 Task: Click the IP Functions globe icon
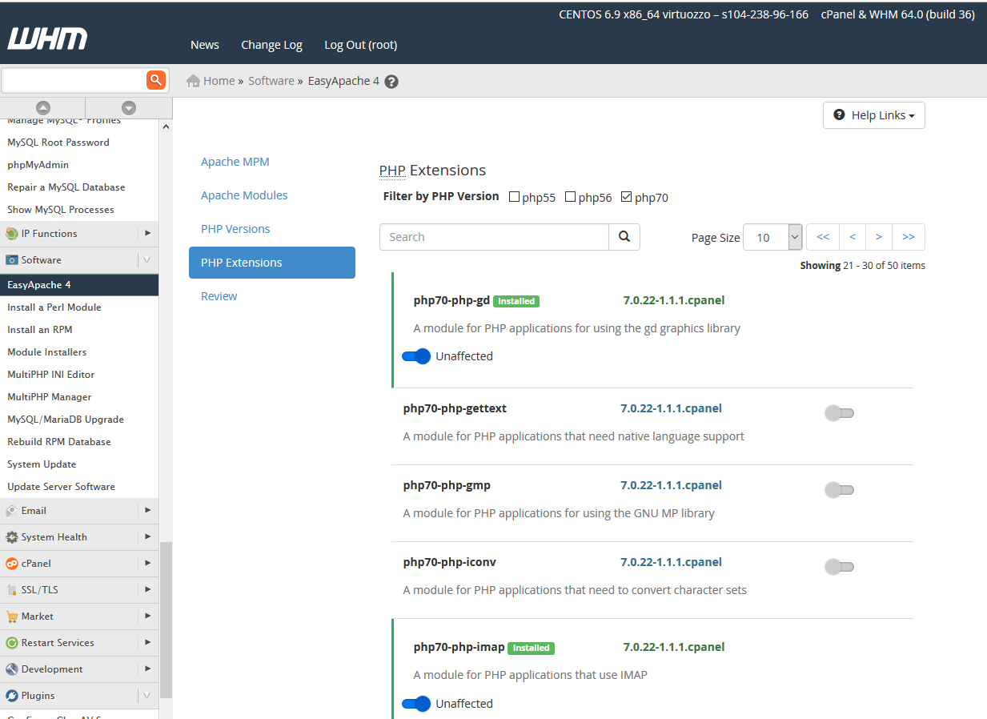coord(12,234)
